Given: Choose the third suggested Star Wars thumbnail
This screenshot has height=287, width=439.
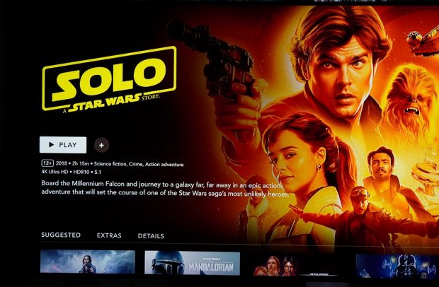Looking at the screenshot, I should click(297, 265).
